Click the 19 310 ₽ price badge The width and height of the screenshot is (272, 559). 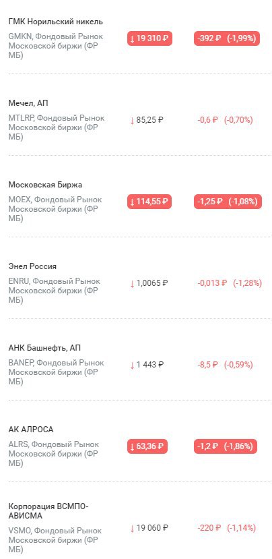click(150, 38)
